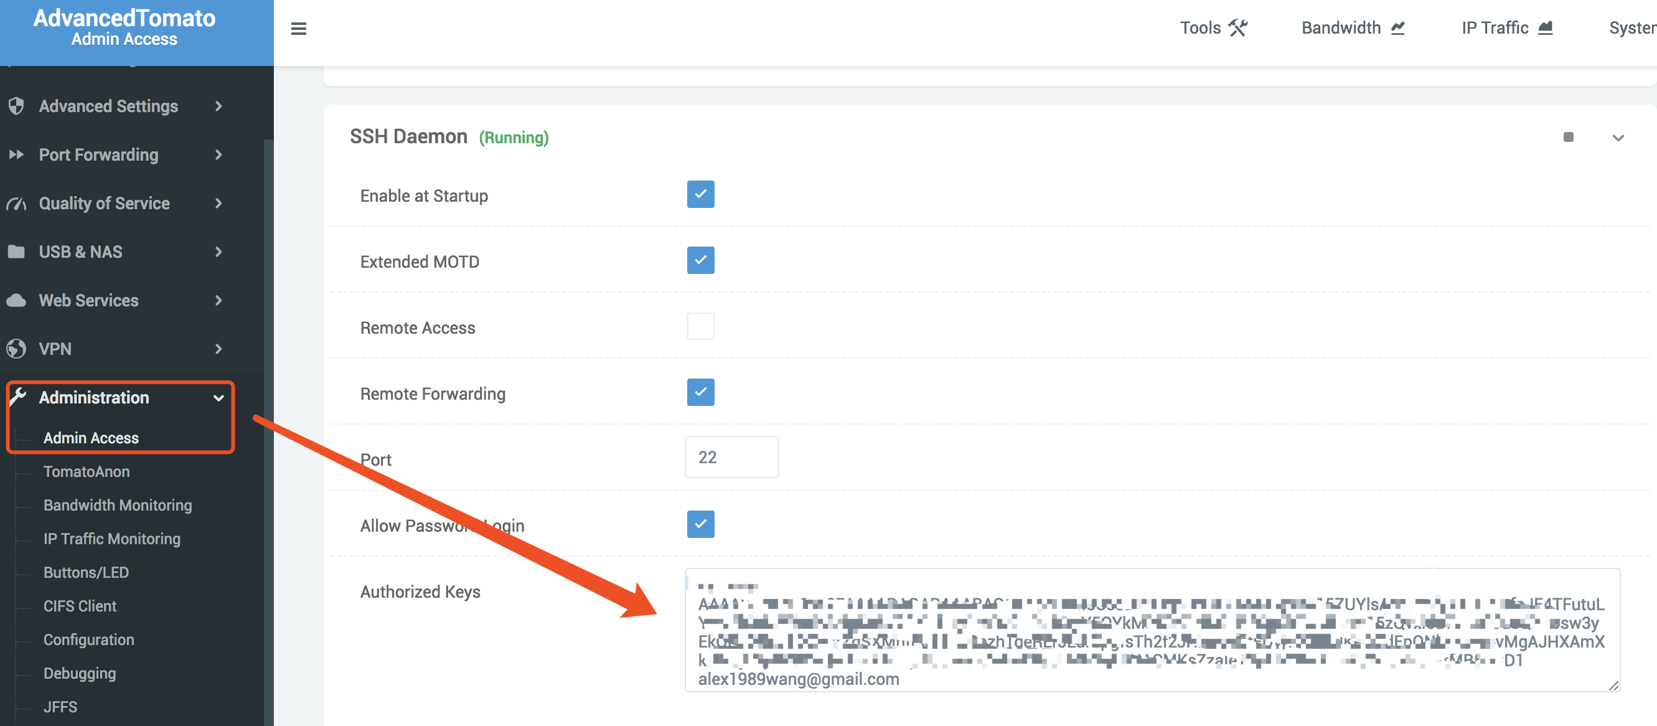Image resolution: width=1657 pixels, height=726 pixels.
Task: Collapse SSH Daemon panel chevron
Action: tap(1618, 138)
